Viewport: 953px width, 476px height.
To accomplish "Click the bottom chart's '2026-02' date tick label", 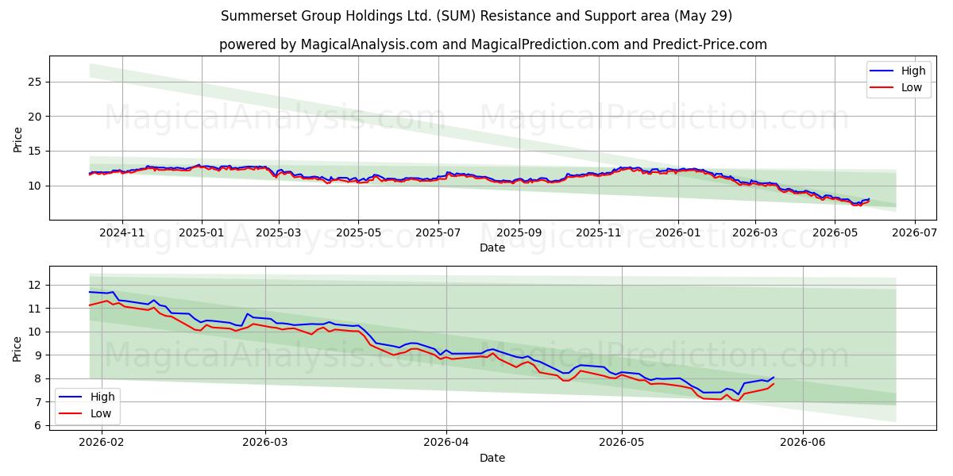I will coord(103,444).
